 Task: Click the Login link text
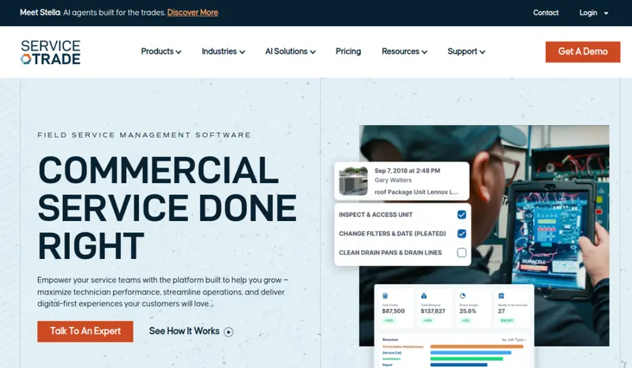[x=588, y=13]
